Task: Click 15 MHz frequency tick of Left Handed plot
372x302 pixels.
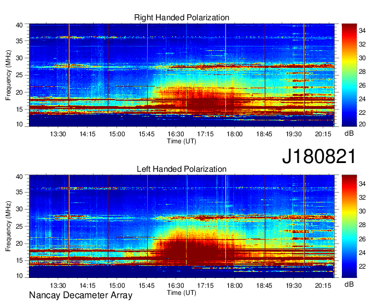Action: 19,261
